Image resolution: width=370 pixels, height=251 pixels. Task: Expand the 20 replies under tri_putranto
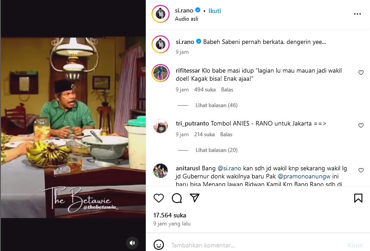(x=216, y=150)
